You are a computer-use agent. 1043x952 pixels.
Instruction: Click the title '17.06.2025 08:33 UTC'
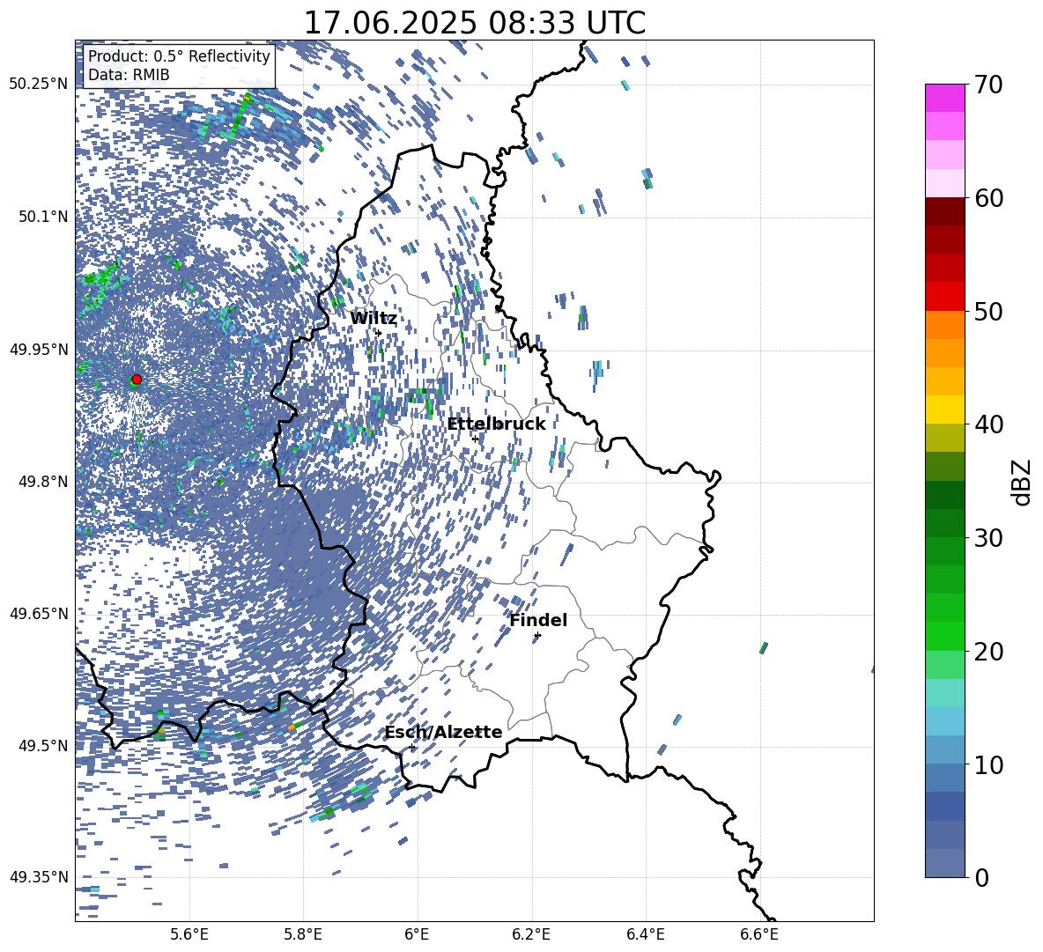tap(474, 23)
